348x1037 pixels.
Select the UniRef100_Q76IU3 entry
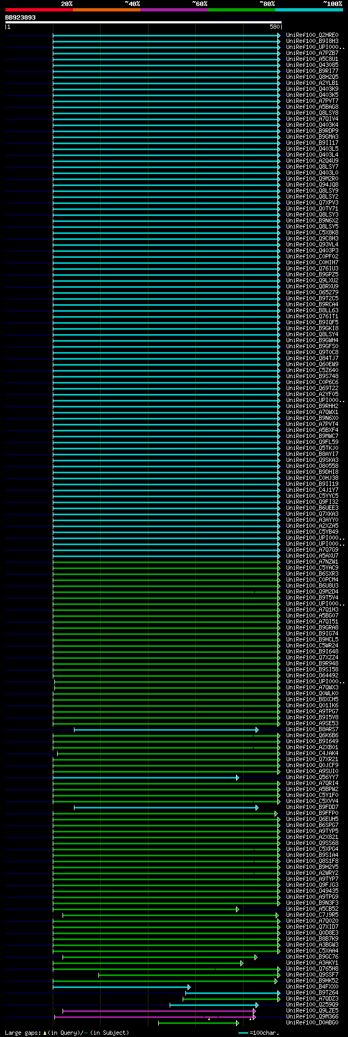coord(312,269)
